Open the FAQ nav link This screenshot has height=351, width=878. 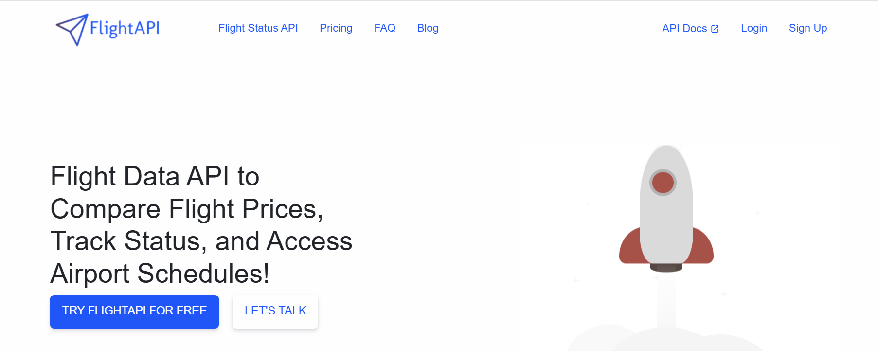click(385, 28)
